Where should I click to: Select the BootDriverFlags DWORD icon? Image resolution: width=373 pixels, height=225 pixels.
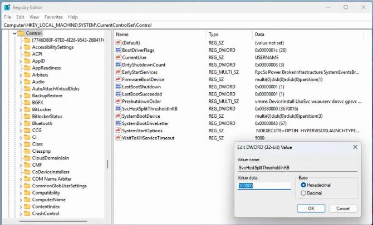point(118,50)
